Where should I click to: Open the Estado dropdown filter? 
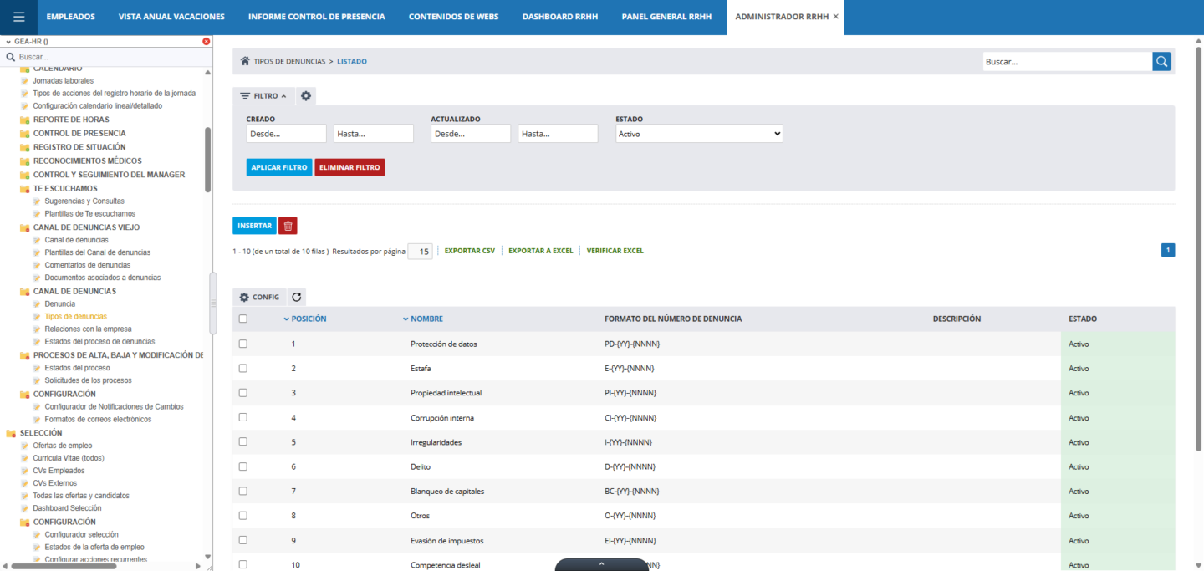point(699,134)
